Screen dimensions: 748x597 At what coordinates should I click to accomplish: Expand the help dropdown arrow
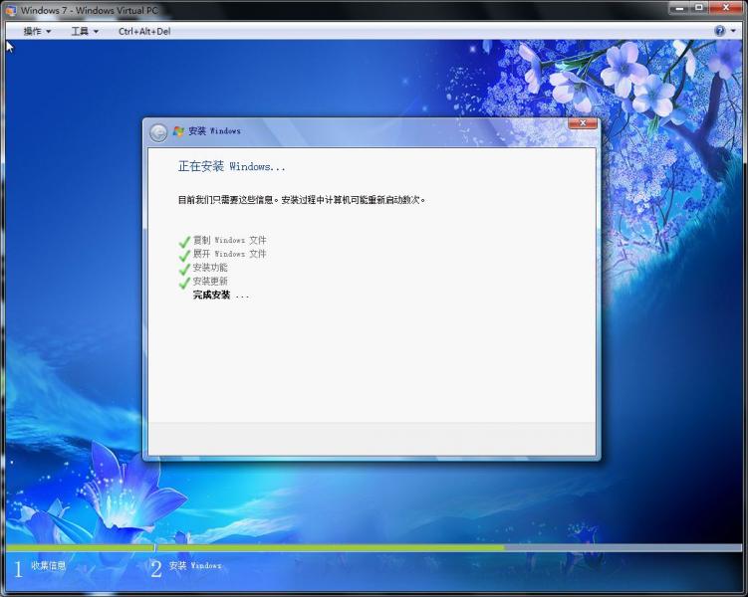coord(733,32)
